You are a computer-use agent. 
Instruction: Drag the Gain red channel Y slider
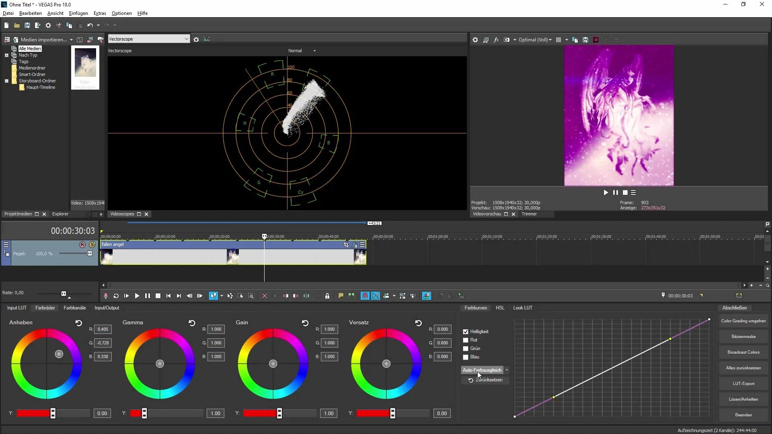[280, 414]
